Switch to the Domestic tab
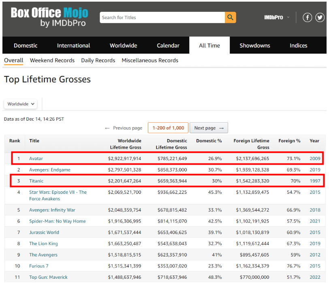 tap(26, 46)
